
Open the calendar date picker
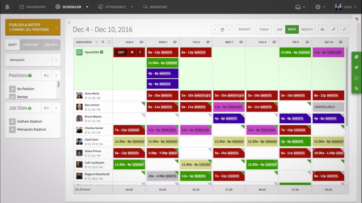click(222, 29)
